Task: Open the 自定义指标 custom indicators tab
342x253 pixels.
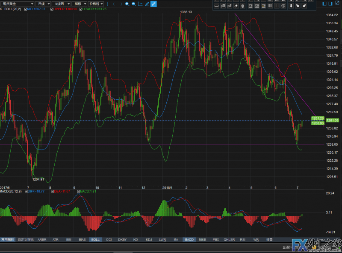Action: [x=25, y=240]
